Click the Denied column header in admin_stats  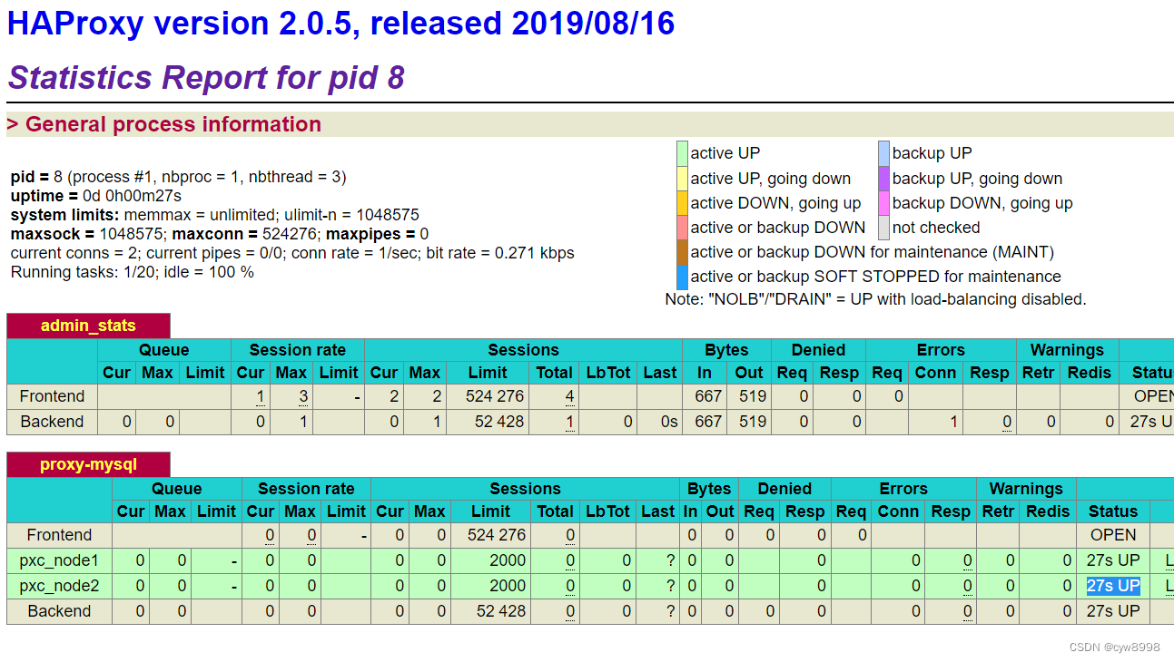coord(818,350)
